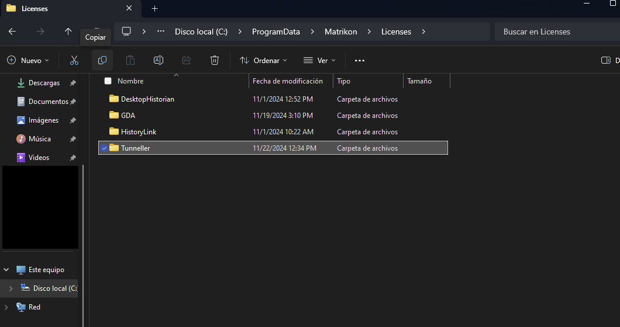
Task: Open the Ver dropdown
Action: (319, 60)
